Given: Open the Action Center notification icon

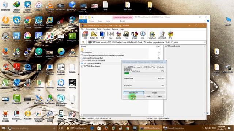Looking at the screenshot, I should tap(229, 128).
